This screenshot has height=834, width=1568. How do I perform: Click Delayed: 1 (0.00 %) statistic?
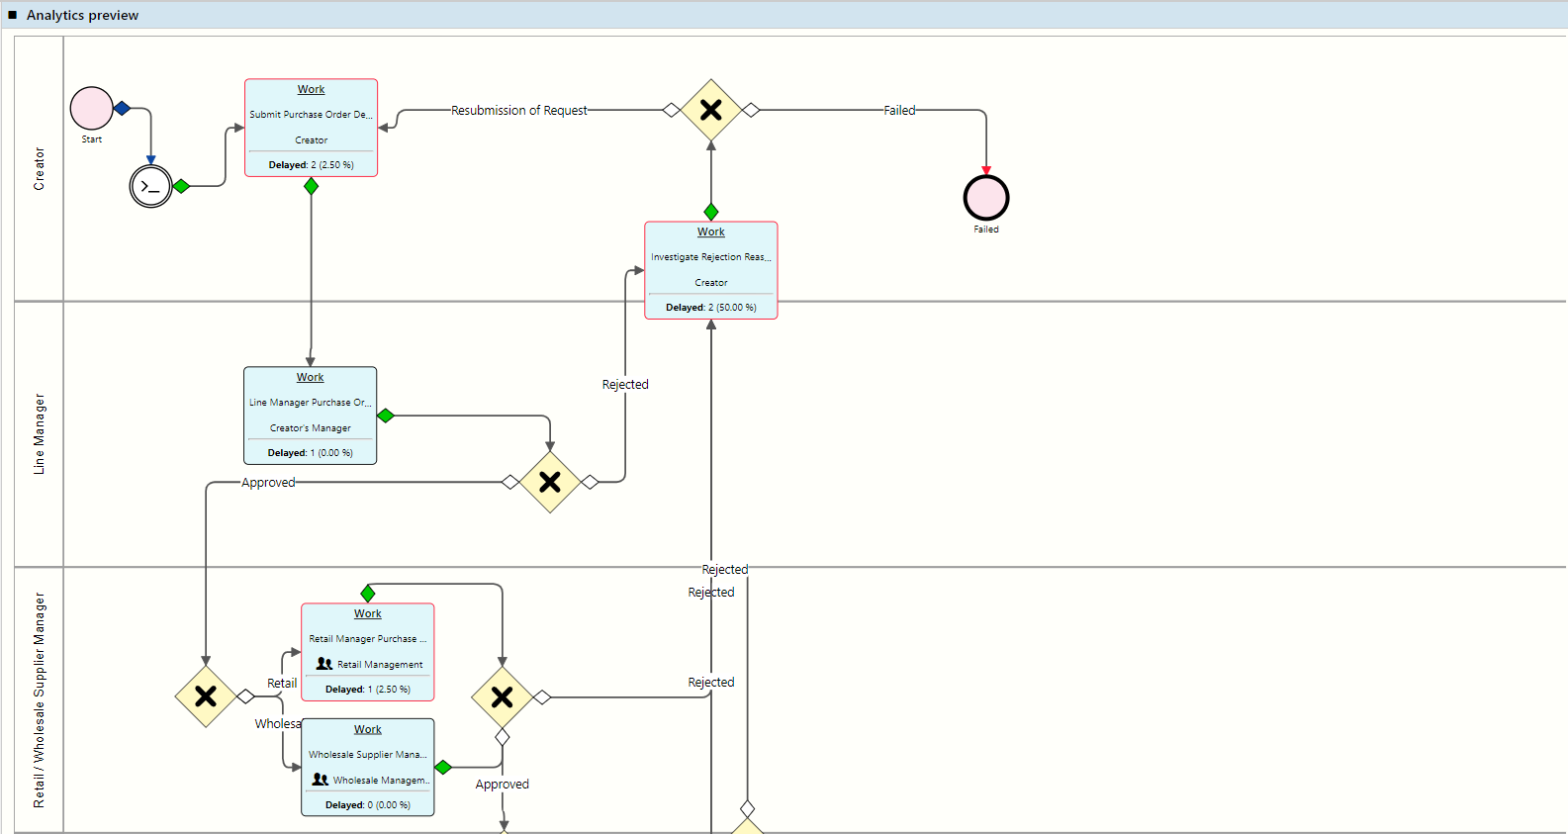pyautogui.click(x=311, y=452)
